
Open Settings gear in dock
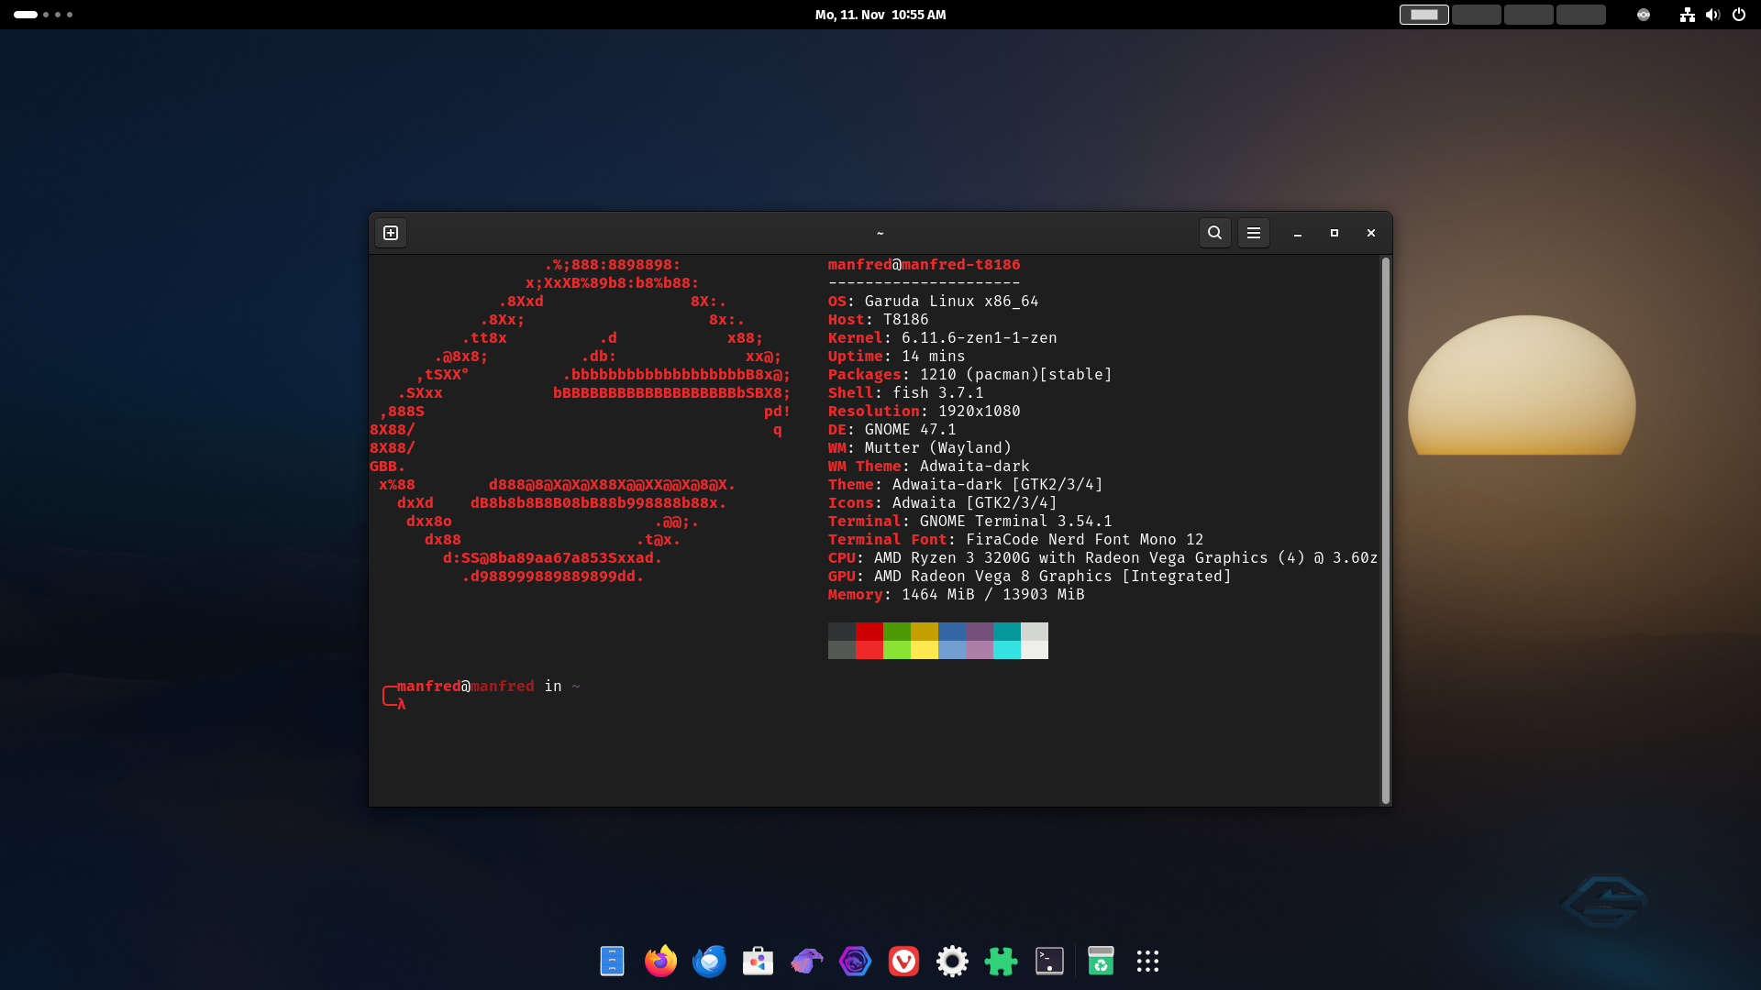pyautogui.click(x=952, y=961)
